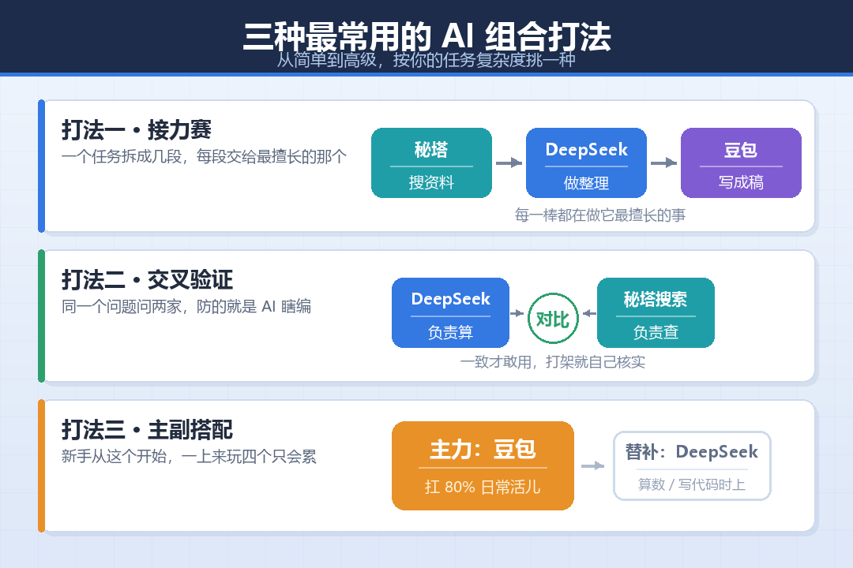
Task: Click the blue DeepSeek 做整理 card
Action: click(x=586, y=163)
